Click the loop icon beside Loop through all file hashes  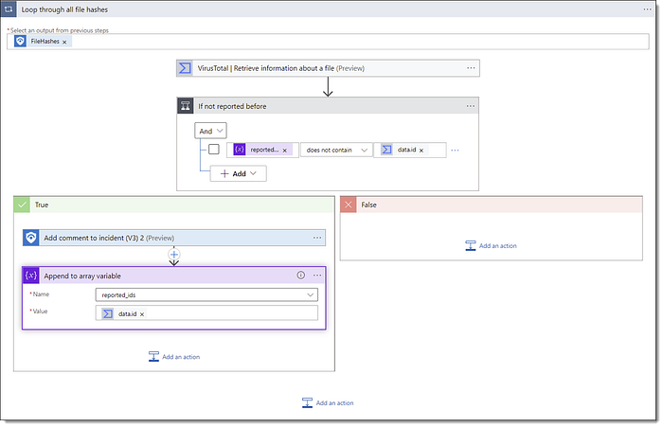click(9, 9)
